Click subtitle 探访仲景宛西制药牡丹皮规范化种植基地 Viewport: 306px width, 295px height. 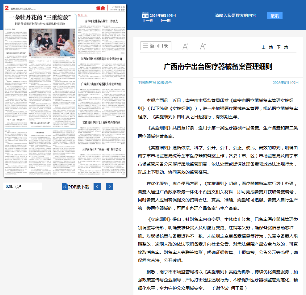[40, 24]
